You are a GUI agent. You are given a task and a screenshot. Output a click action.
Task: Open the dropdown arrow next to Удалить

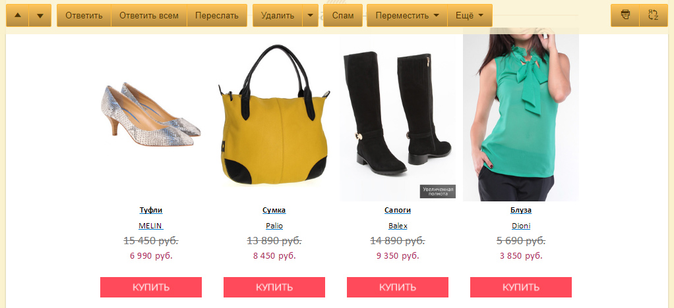click(x=311, y=15)
